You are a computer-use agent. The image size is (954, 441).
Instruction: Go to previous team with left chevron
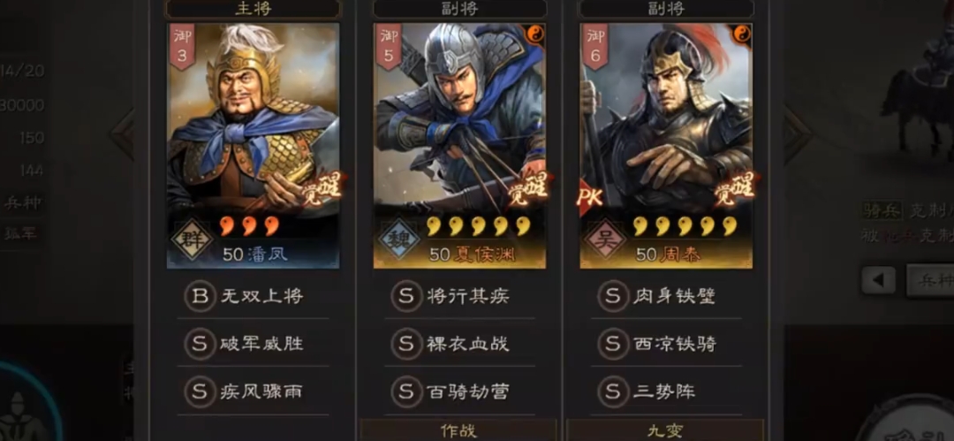[x=122, y=134]
